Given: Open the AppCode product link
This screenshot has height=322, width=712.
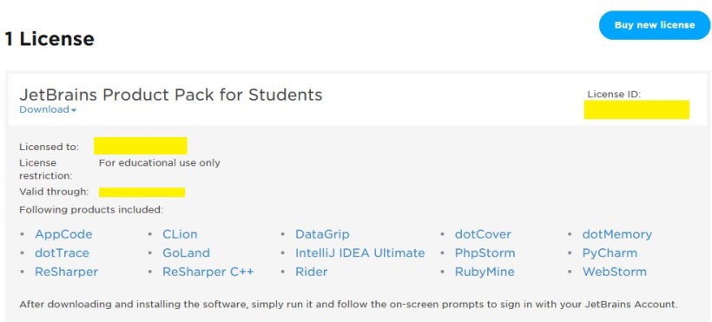Looking at the screenshot, I should [63, 234].
